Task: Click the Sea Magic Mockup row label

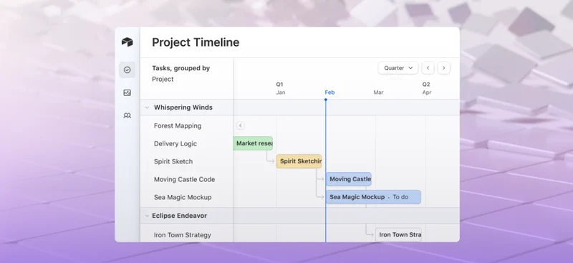Action: tap(183, 198)
